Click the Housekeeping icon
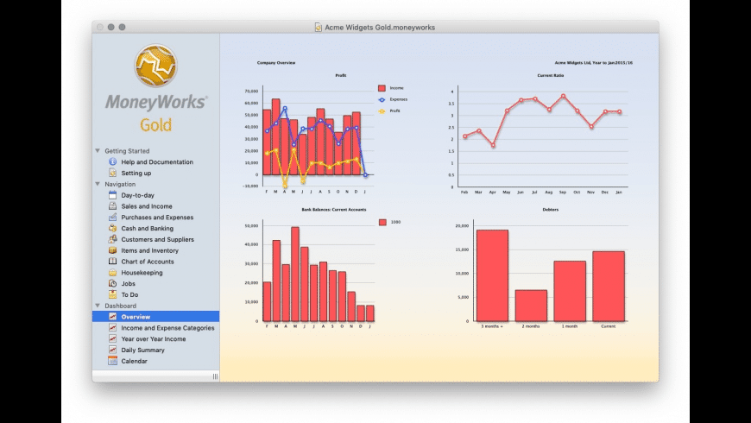751x423 pixels. click(112, 273)
